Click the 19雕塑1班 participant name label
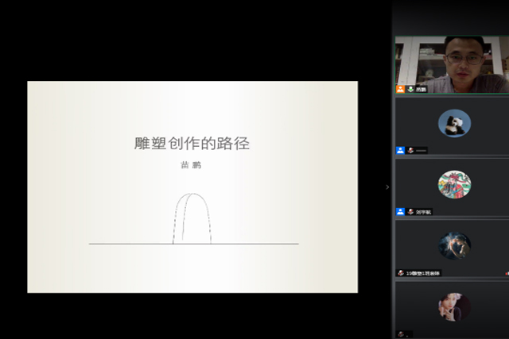 click(423, 273)
